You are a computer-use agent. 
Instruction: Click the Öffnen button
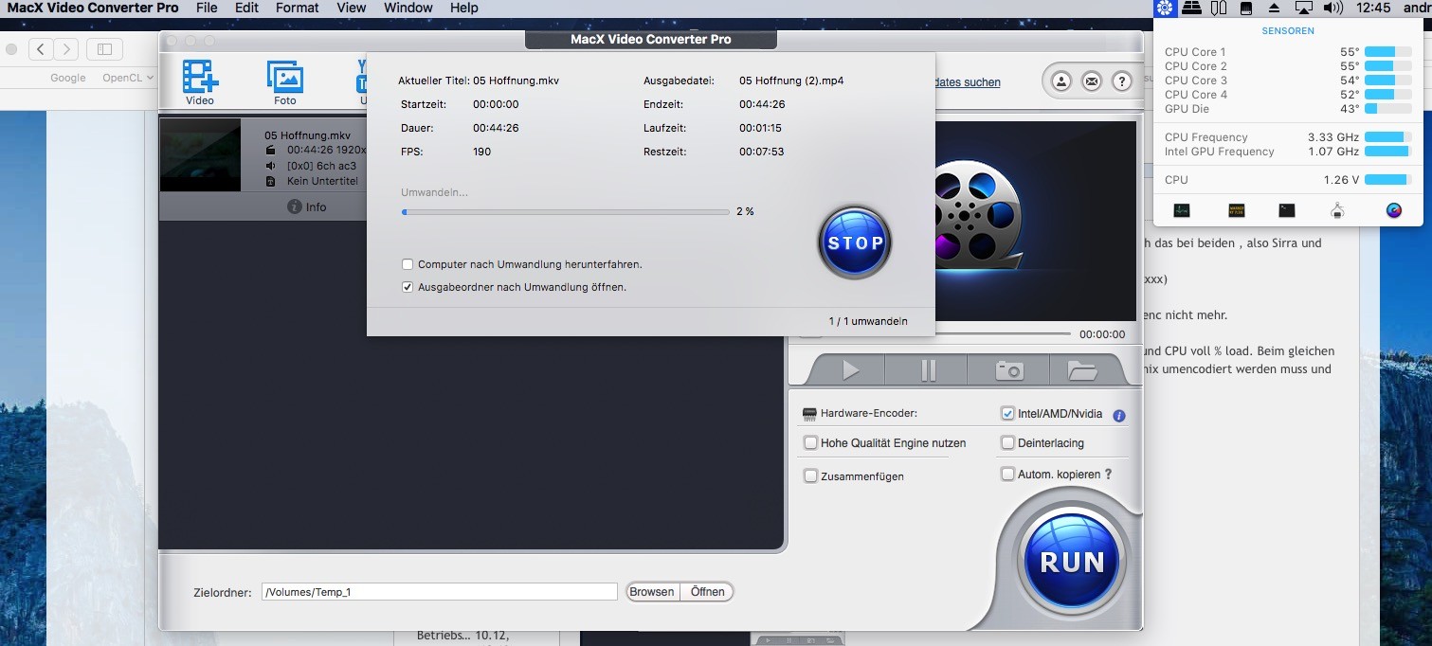tap(707, 592)
